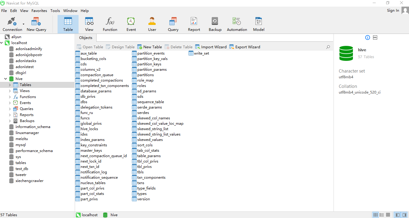Image resolution: width=409 pixels, height=218 pixels.
Task: Switch to detail view icon in status bar
Action: click(382, 215)
